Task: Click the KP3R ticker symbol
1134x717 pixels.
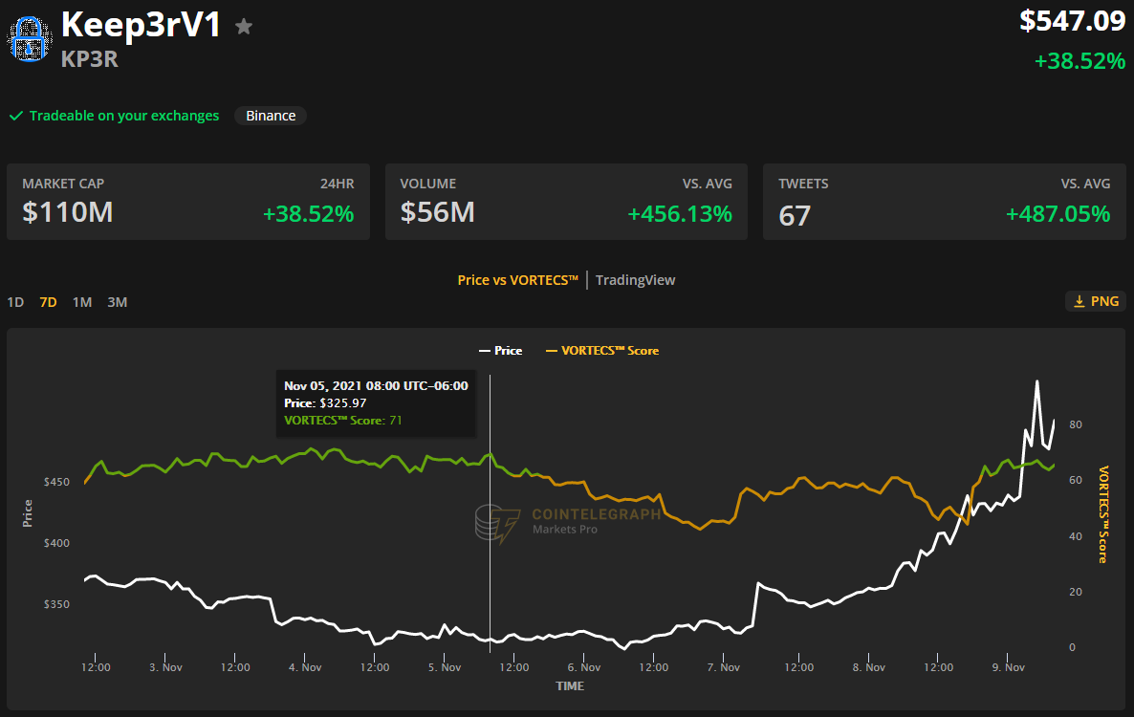Action: pos(89,58)
